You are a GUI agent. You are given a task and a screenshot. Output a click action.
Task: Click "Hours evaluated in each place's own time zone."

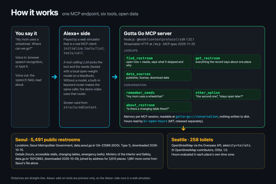click(x=203, y=155)
